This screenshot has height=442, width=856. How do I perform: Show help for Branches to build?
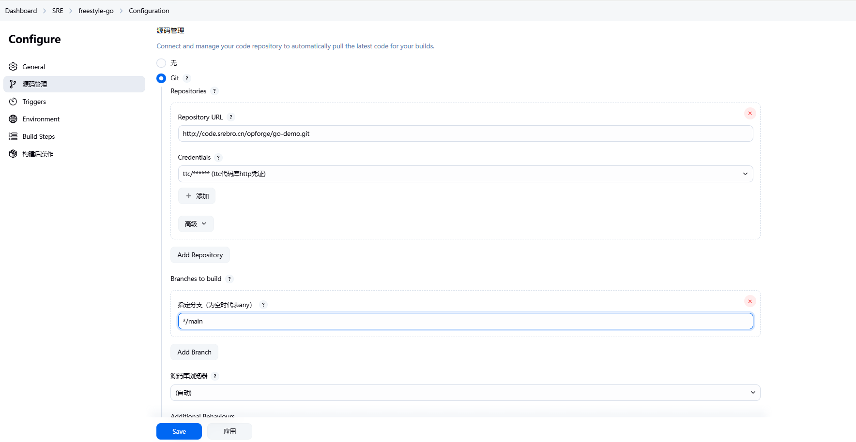coord(229,279)
